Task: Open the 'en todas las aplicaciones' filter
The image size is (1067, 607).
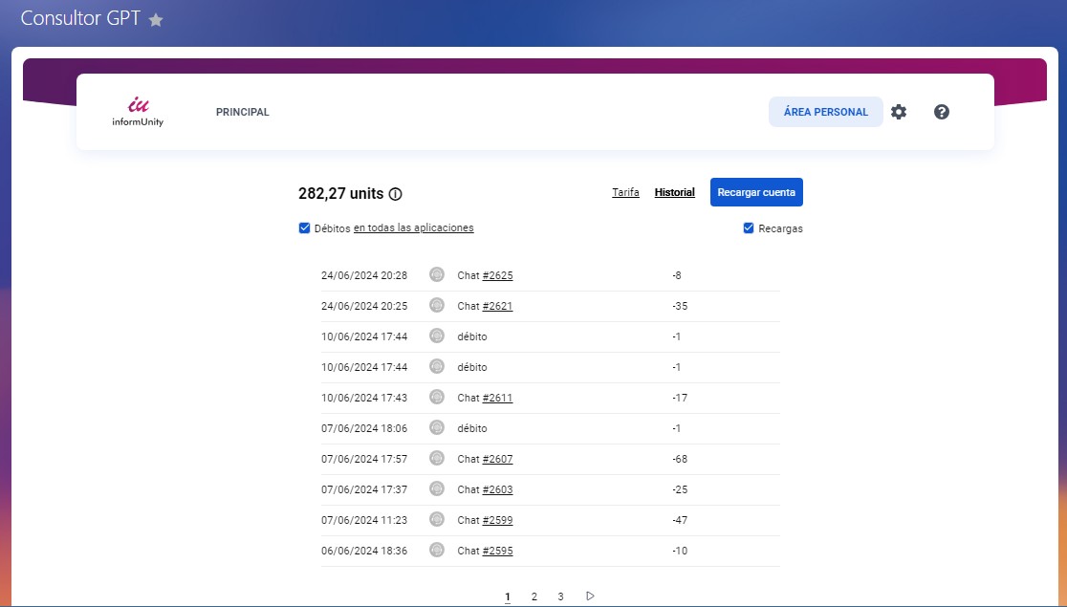Action: 413,228
